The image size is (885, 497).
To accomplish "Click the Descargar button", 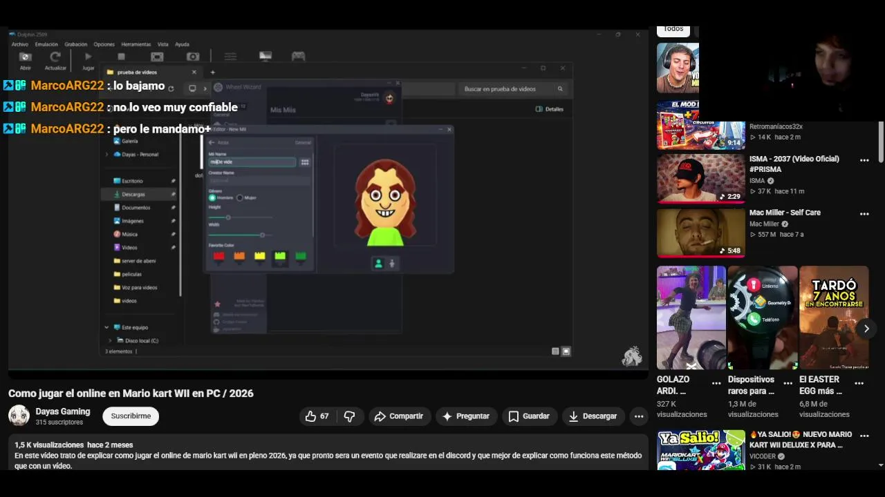I will pyautogui.click(x=593, y=416).
